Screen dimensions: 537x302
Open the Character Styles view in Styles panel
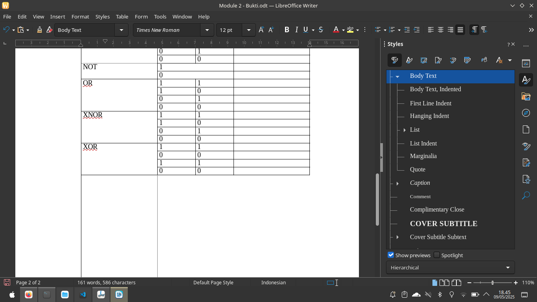click(409, 60)
